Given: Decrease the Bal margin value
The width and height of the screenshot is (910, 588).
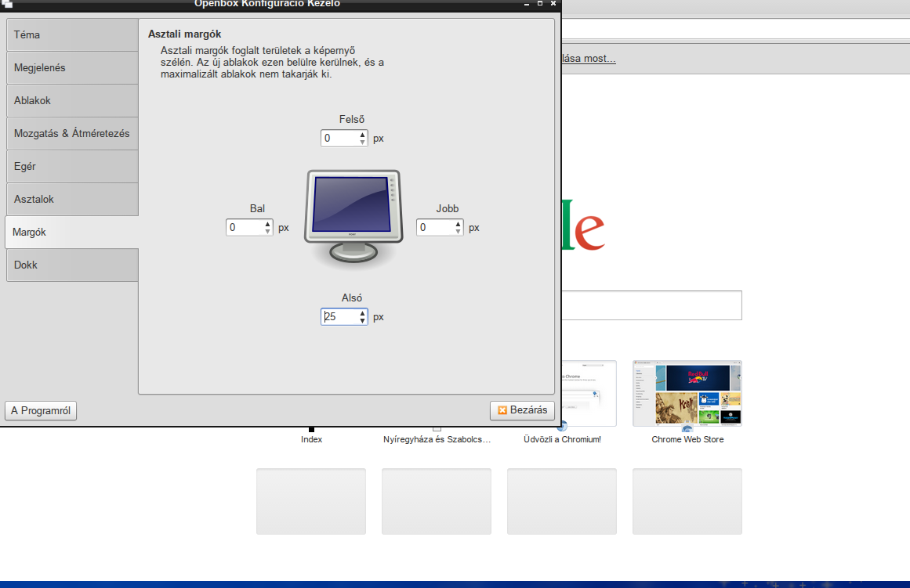Looking at the screenshot, I should point(267,232).
